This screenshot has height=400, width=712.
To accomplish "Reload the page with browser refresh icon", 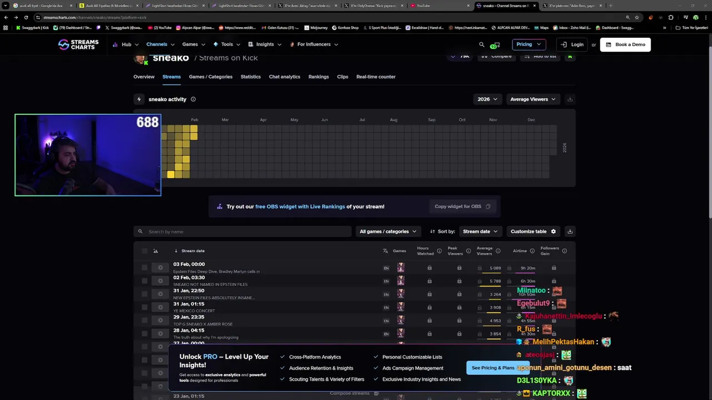I will click(x=26, y=17).
